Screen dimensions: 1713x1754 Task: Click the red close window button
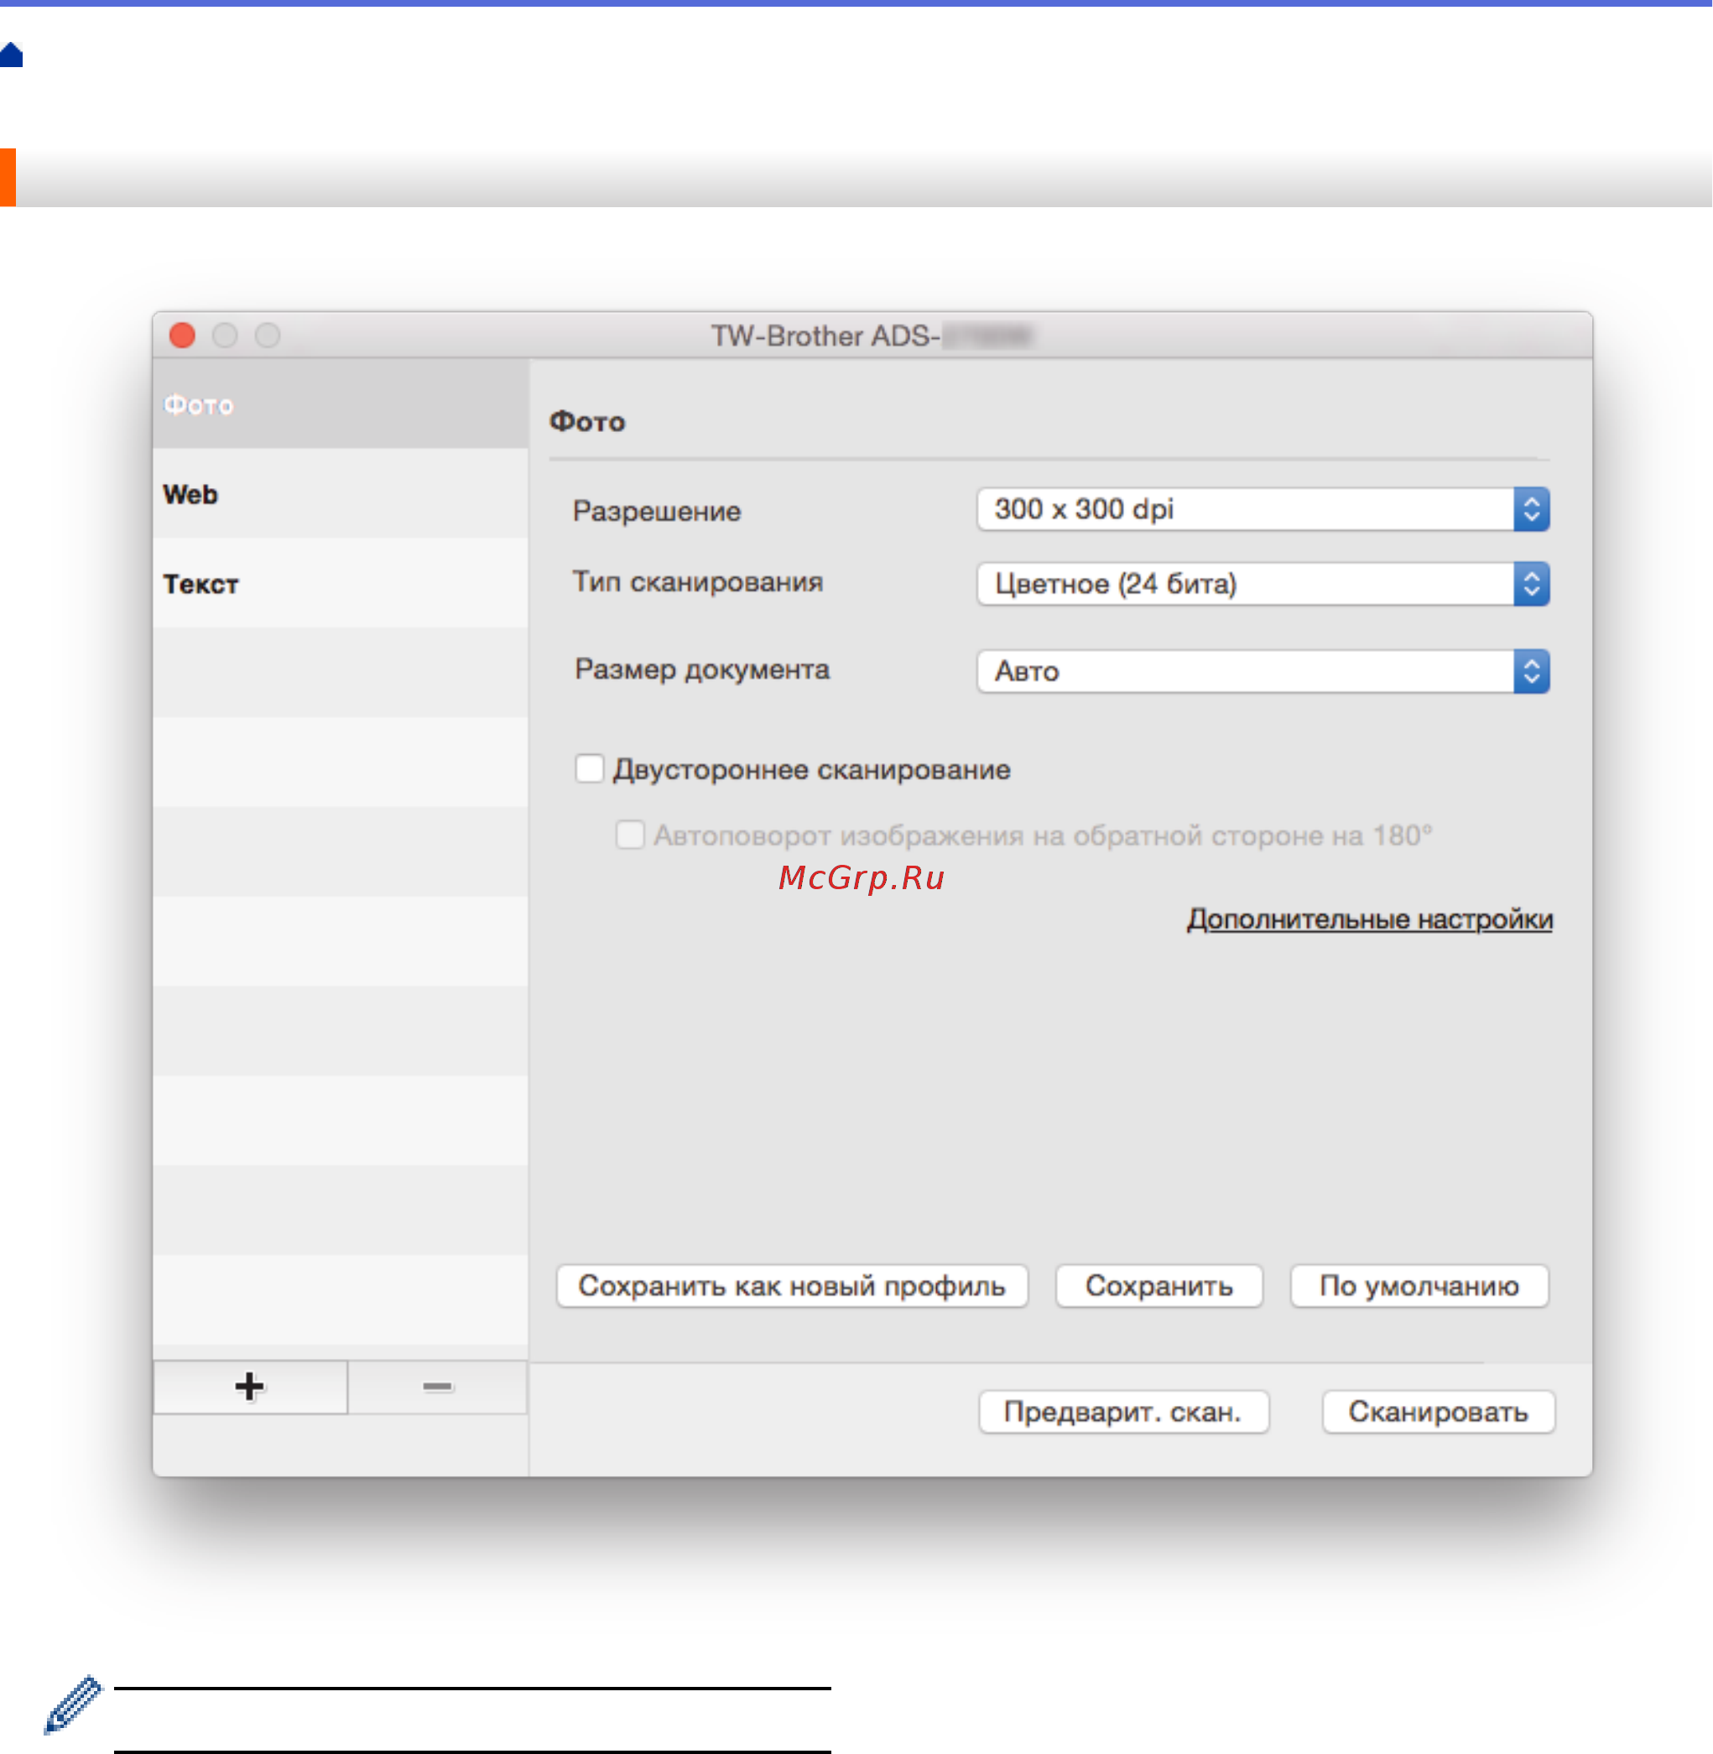click(183, 336)
